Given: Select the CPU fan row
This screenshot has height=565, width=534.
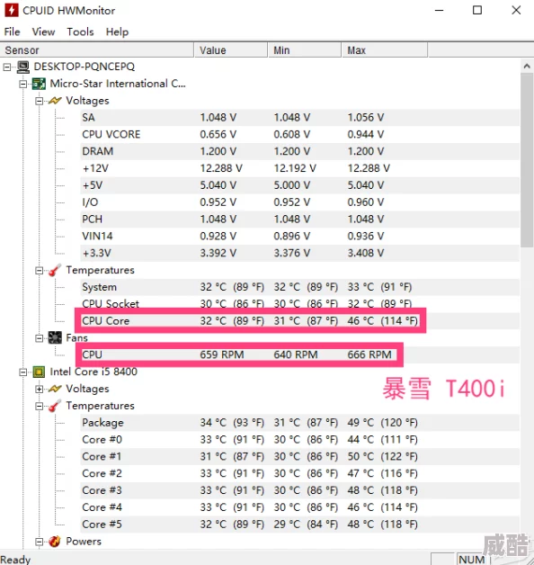Looking at the screenshot, I should 299,354.
